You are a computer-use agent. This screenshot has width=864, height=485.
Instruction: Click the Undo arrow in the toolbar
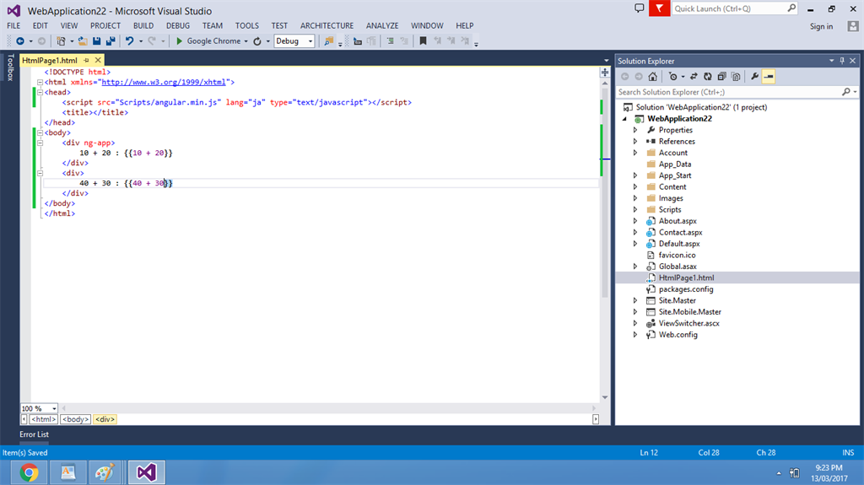tap(129, 40)
